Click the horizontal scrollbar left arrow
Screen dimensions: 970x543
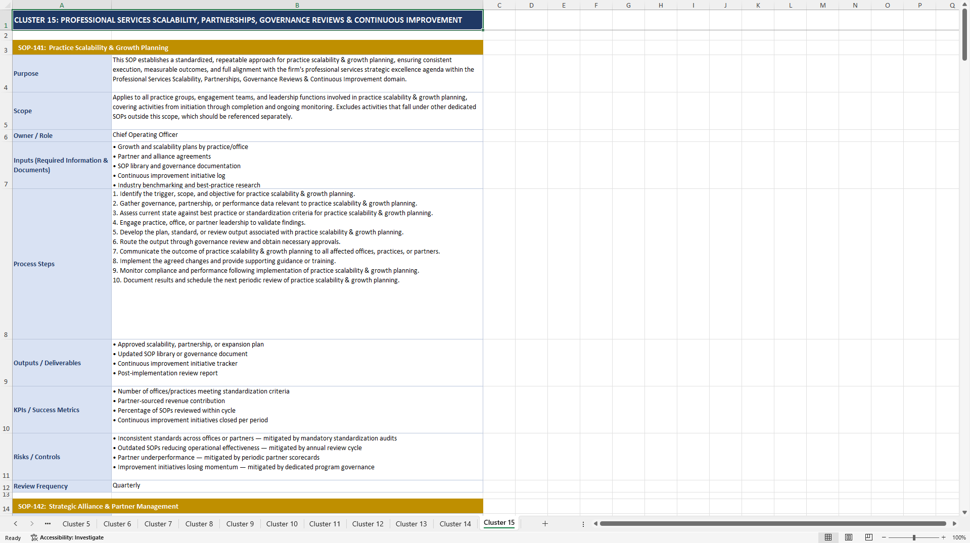(595, 524)
